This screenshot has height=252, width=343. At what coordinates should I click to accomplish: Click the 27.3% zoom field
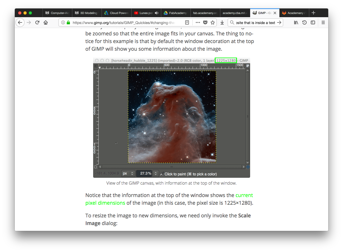coord(144,174)
